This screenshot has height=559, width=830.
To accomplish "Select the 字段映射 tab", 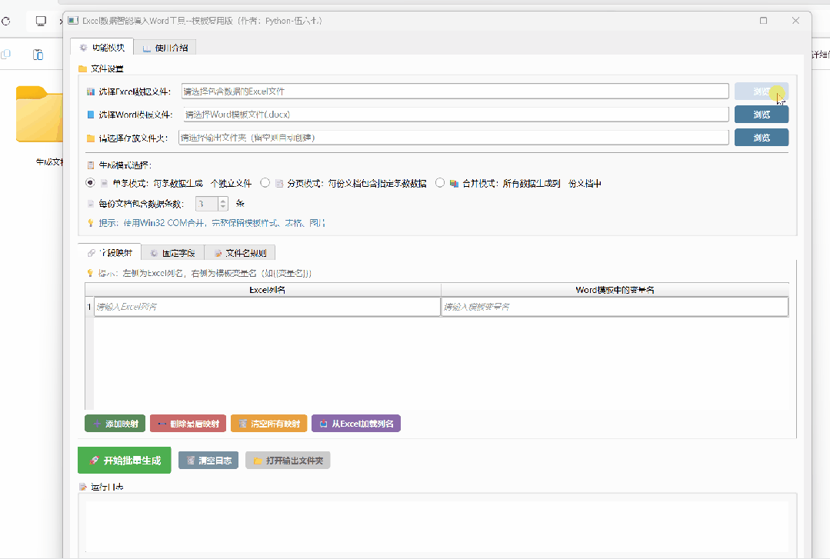I will (109, 253).
